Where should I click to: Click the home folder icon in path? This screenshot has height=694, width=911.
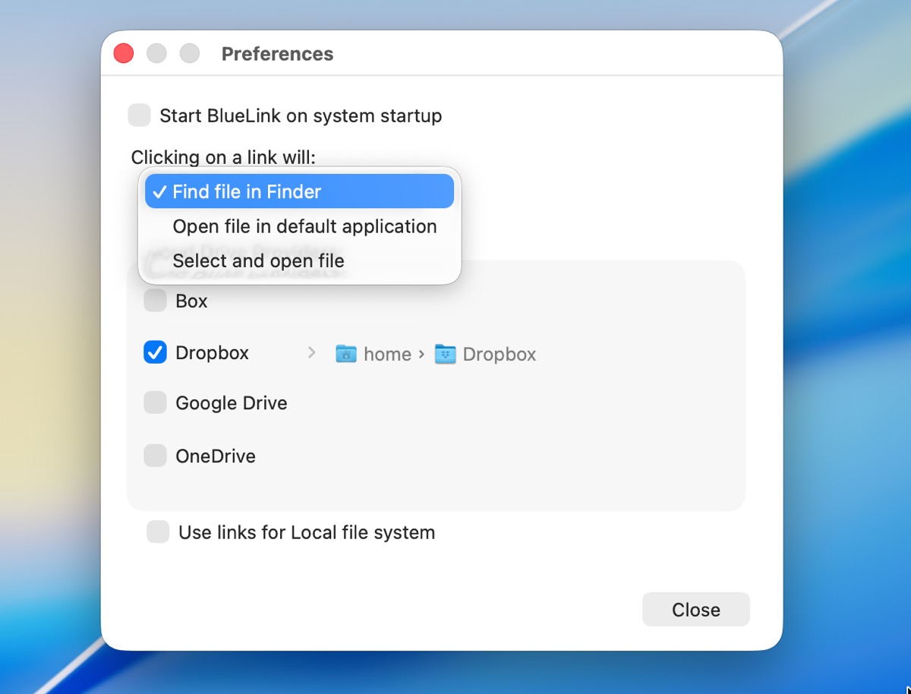pyautogui.click(x=346, y=354)
